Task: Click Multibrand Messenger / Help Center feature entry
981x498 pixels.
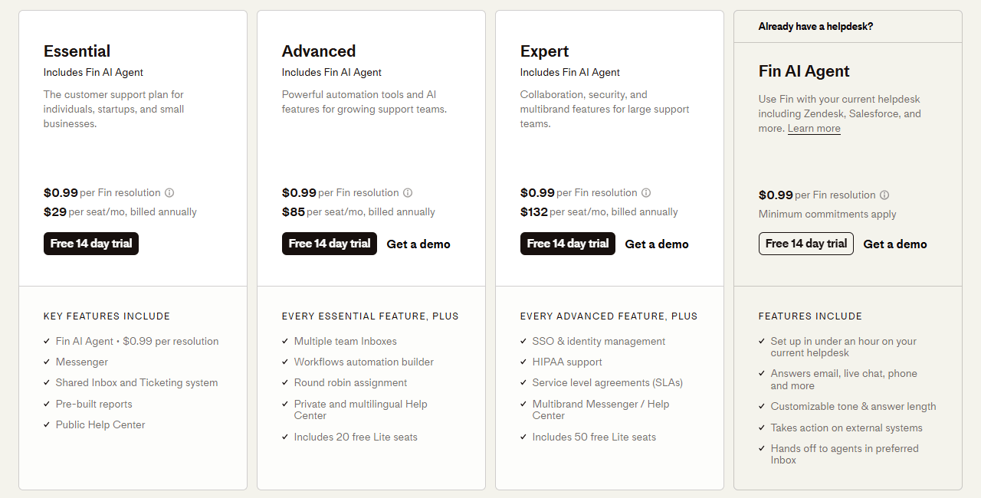Action: 601,409
